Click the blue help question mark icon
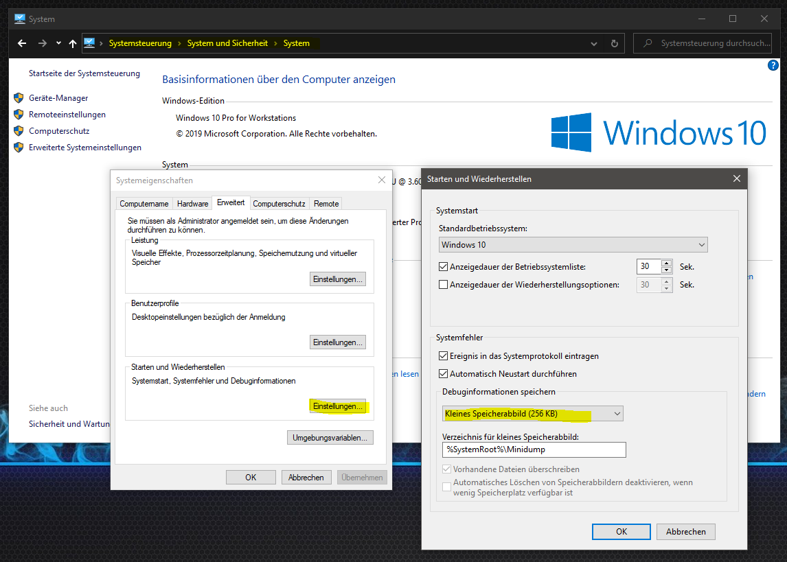 point(773,66)
